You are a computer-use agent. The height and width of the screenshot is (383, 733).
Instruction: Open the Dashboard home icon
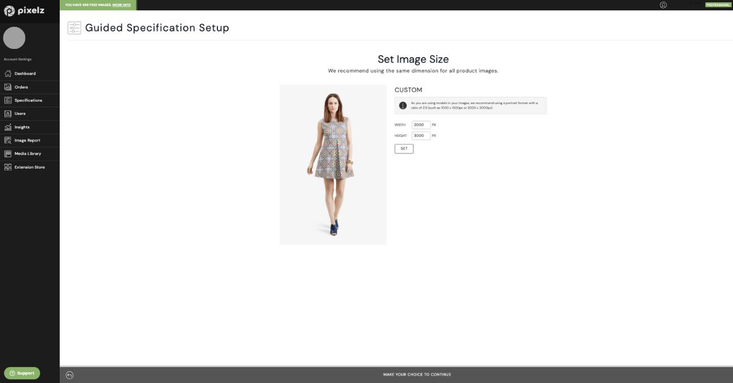(8, 73)
